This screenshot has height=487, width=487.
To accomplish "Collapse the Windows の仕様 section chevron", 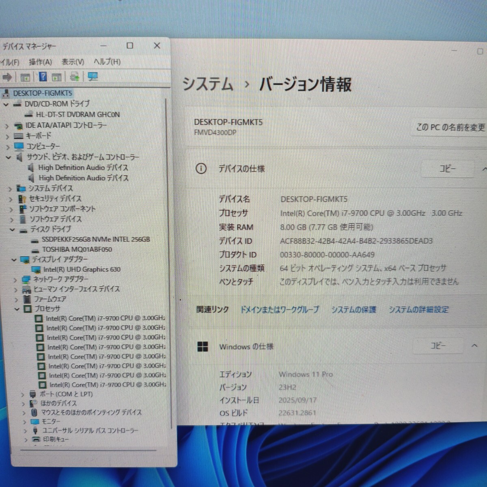I will 474,346.
